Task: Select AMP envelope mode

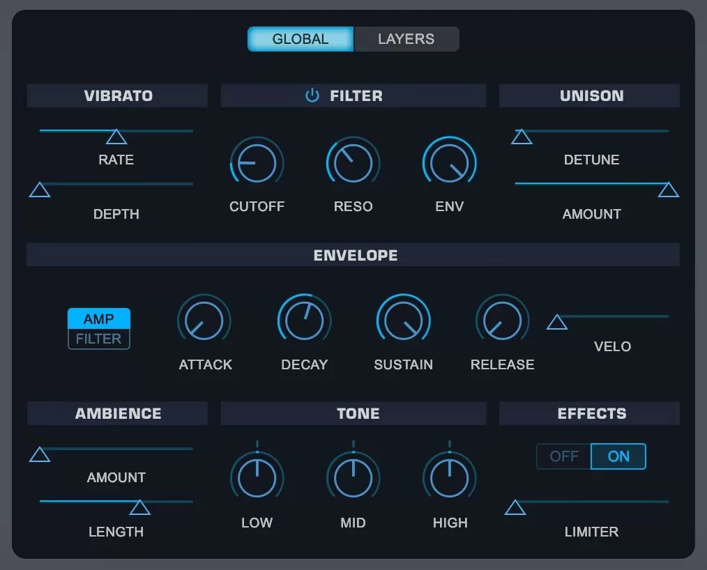Action: coord(99,318)
